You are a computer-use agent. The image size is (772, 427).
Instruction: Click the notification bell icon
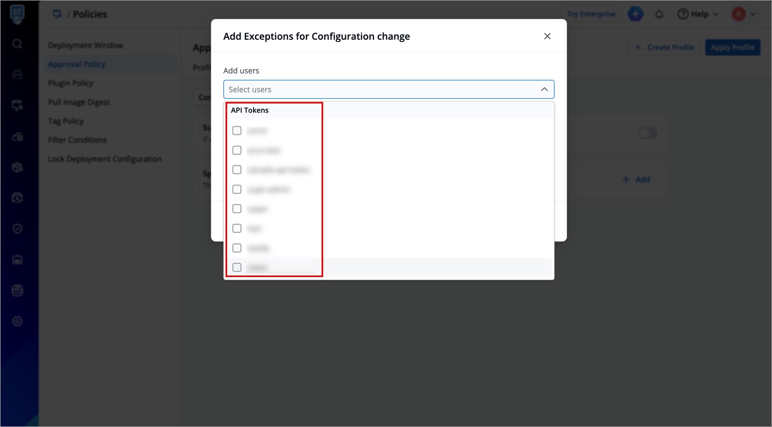[x=659, y=15]
